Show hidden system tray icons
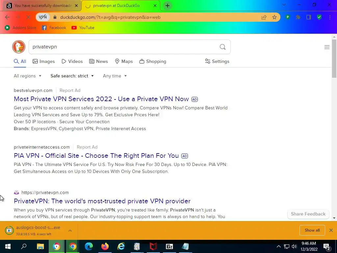Image resolution: width=337 pixels, height=253 pixels. (x=278, y=246)
